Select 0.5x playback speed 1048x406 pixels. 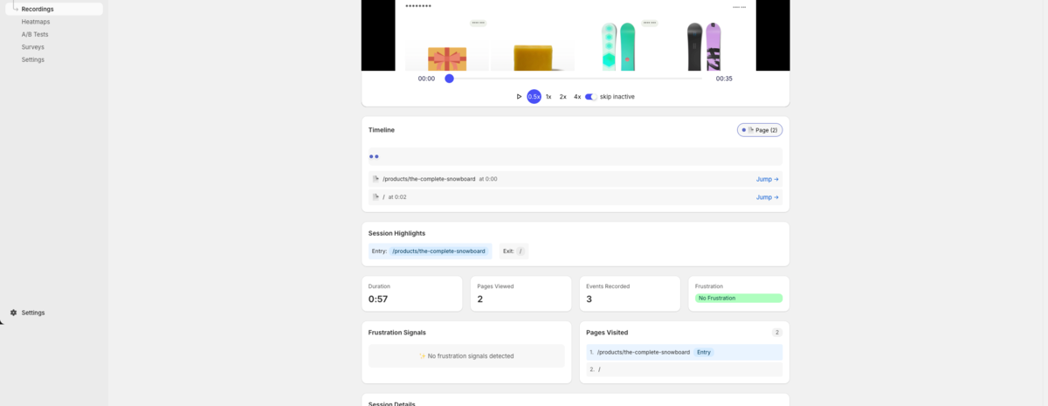(x=534, y=97)
